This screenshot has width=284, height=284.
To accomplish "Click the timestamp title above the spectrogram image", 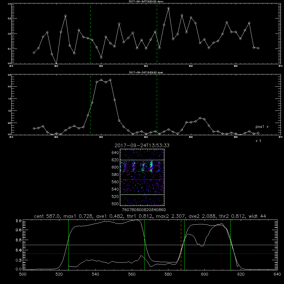I will [x=142, y=145].
